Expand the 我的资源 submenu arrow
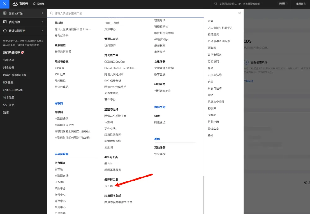This screenshot has width=310, height=214. coord(42,22)
